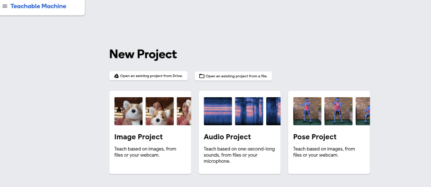Click first corgi plush thumbnail in Image Project

coord(128,111)
